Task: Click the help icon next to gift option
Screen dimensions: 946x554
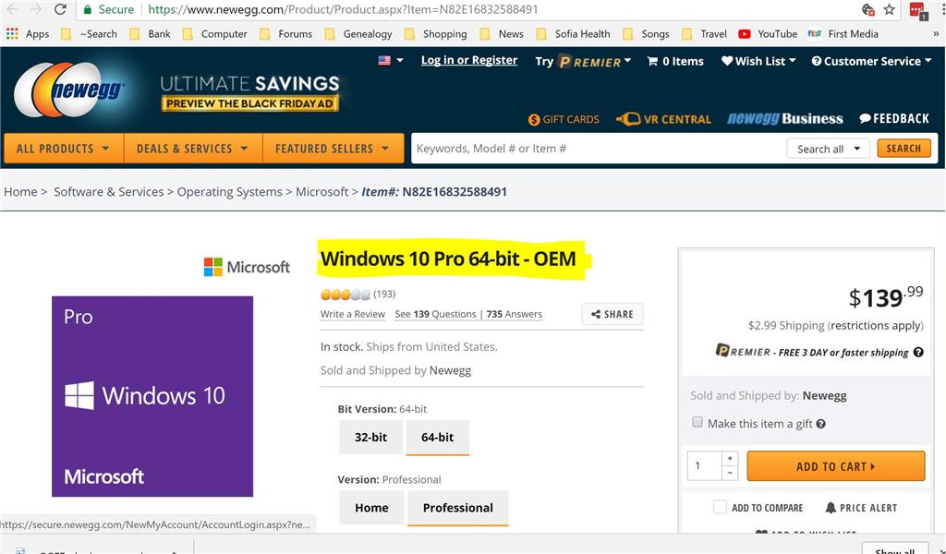Action: (820, 424)
